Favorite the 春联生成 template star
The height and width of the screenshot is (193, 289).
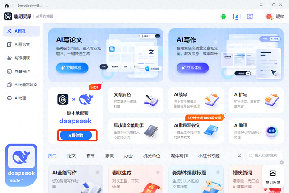158,172
